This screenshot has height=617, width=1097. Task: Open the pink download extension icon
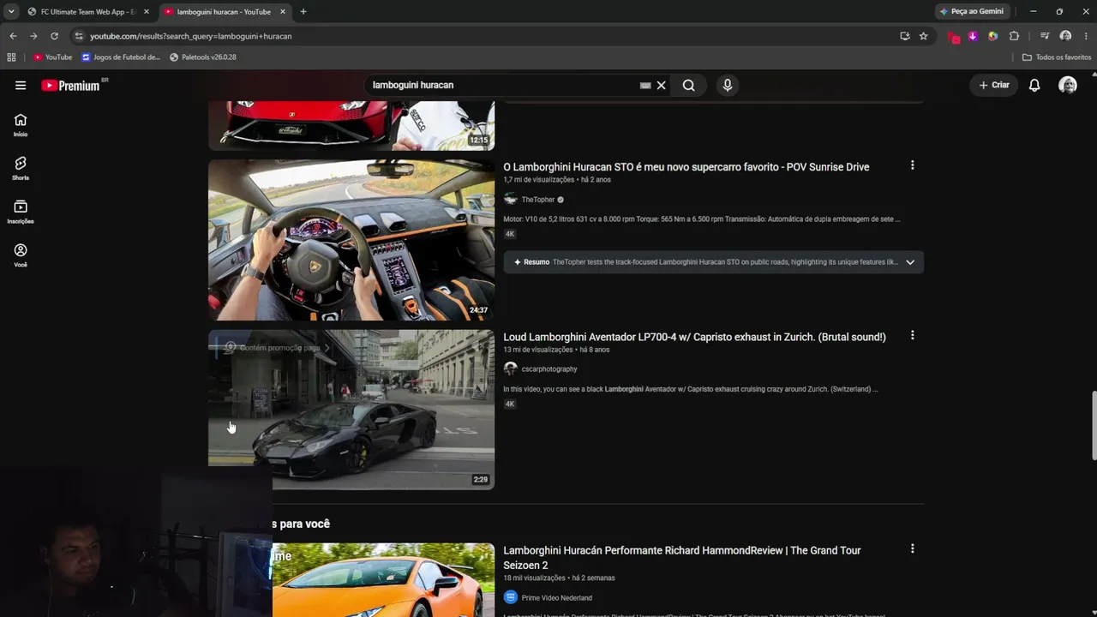point(973,36)
